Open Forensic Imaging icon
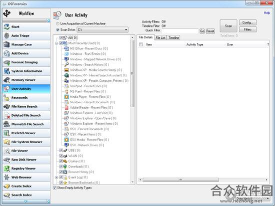Image resolution: width=275 pixels, height=206 pixels. (x=6, y=62)
